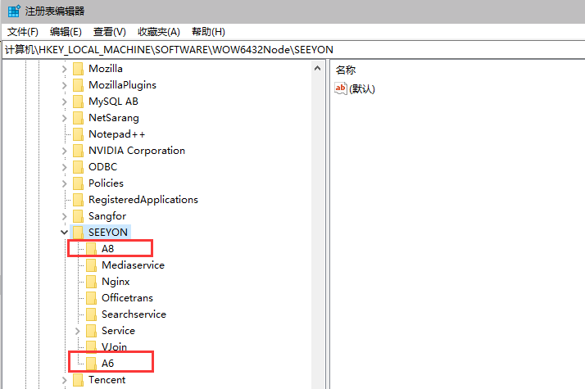Click the Sangfor folder icon
The width and height of the screenshot is (585, 389).
(79, 216)
